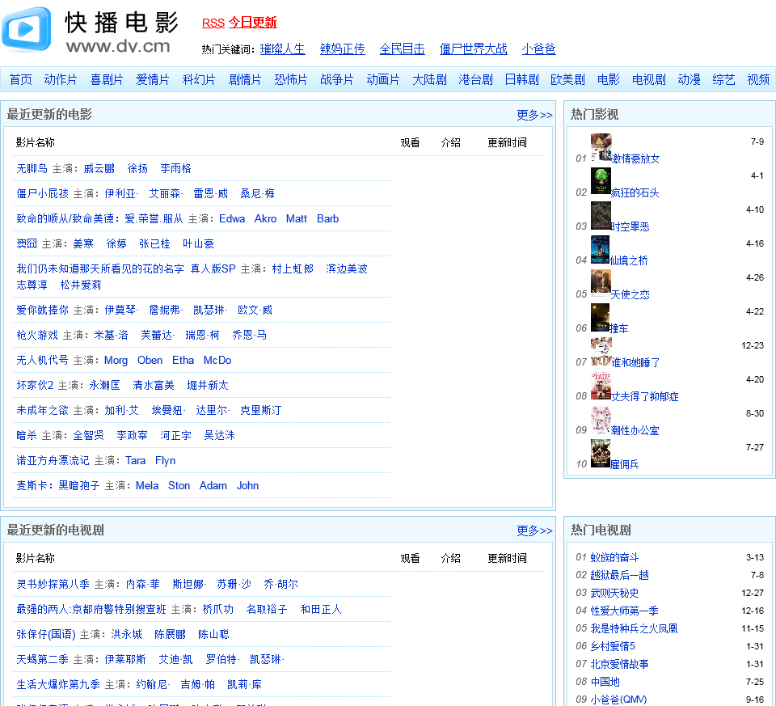Open thumbnail for 雇佣兵
This screenshot has width=776, height=706.
[601, 454]
